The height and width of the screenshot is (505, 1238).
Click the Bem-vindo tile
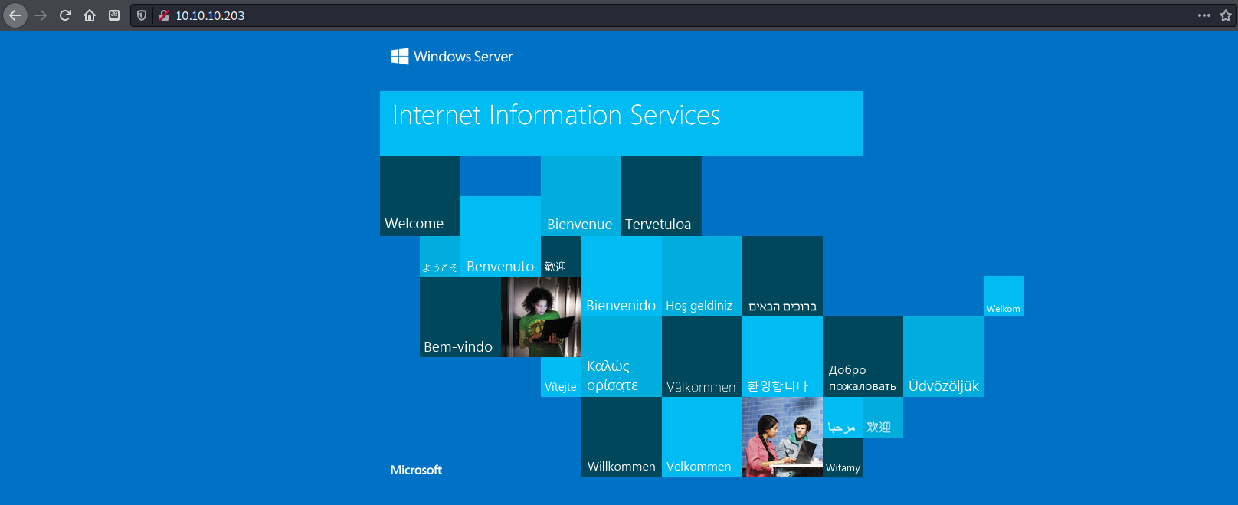(x=460, y=316)
